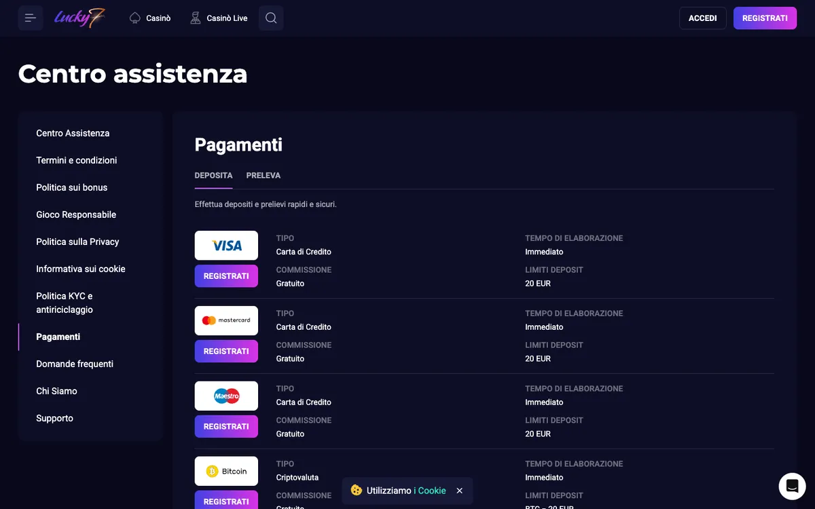Image resolution: width=815 pixels, height=509 pixels.
Task: Open the i Cookie link
Action: [x=430, y=491]
